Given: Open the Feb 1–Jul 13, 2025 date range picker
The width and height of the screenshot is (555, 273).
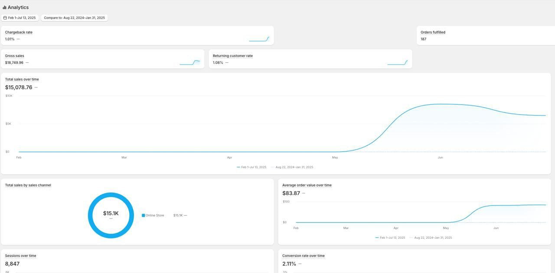Looking at the screenshot, I should pos(21,18).
